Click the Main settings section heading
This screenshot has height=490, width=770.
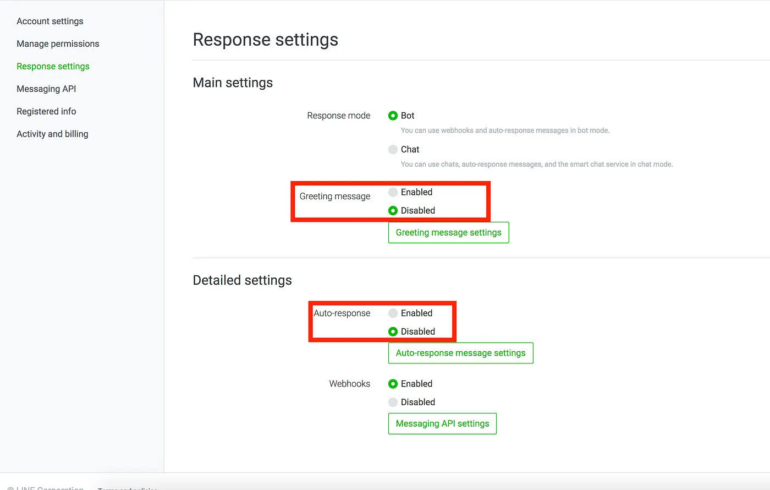click(x=233, y=83)
